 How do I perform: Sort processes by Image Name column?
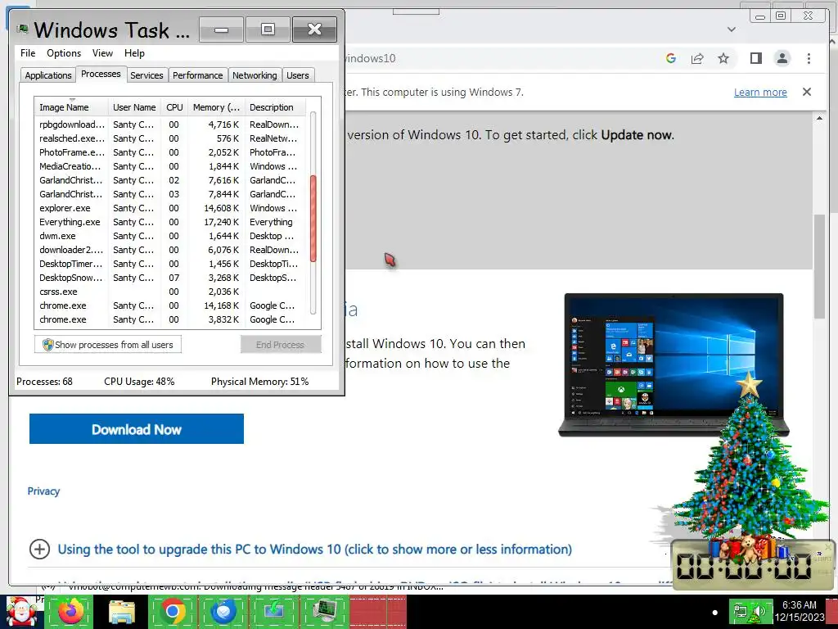[x=71, y=107]
